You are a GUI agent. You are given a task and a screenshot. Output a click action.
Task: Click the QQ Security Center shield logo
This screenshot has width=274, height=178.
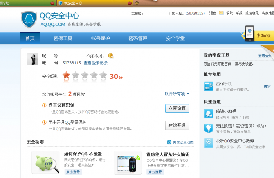[x=29, y=20]
